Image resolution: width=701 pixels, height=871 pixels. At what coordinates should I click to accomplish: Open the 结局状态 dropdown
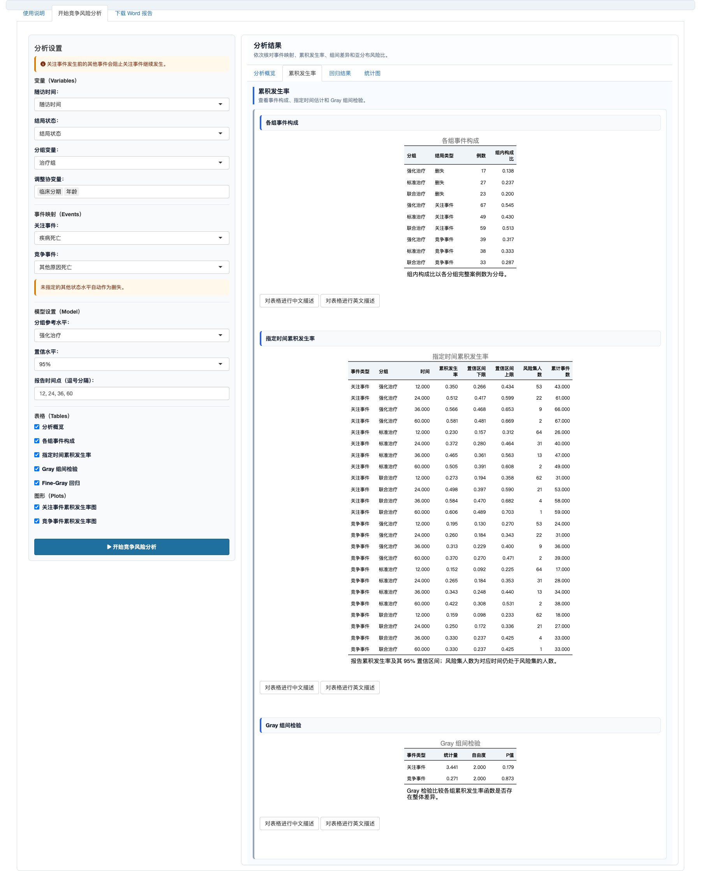click(x=132, y=133)
